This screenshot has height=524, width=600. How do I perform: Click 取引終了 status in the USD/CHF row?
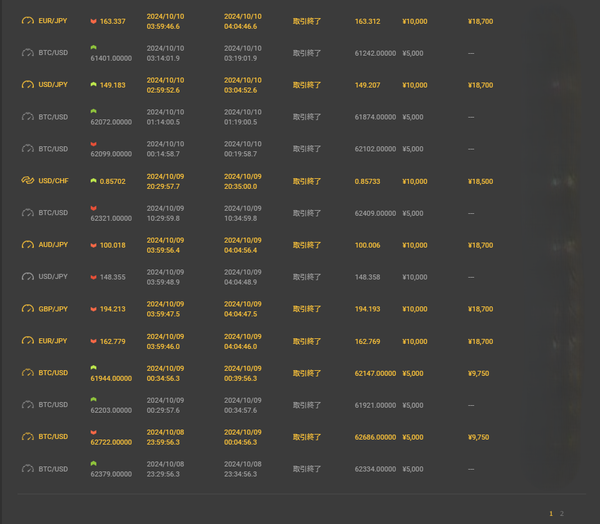307,181
